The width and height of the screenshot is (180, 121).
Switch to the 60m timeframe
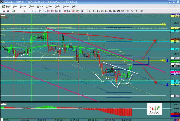(x=114, y=11)
